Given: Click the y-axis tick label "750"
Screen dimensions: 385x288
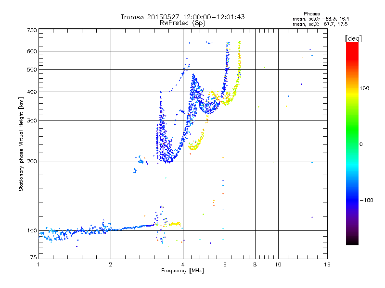Looking at the screenshot, I should [32, 30].
